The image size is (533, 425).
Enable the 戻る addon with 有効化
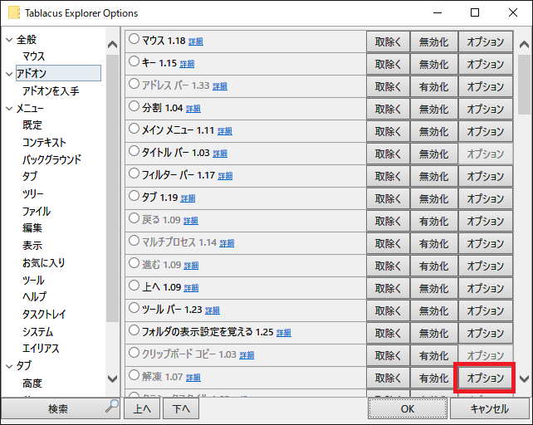coord(433,222)
